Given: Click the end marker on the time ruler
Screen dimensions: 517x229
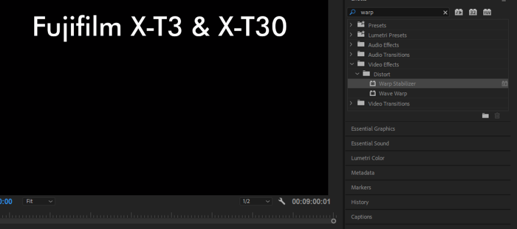Looking at the screenshot, I should click(x=334, y=221).
